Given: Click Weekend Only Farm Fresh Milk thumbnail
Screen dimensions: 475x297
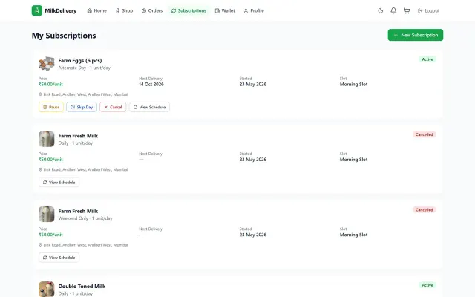Looking at the screenshot, I should (x=46, y=214).
